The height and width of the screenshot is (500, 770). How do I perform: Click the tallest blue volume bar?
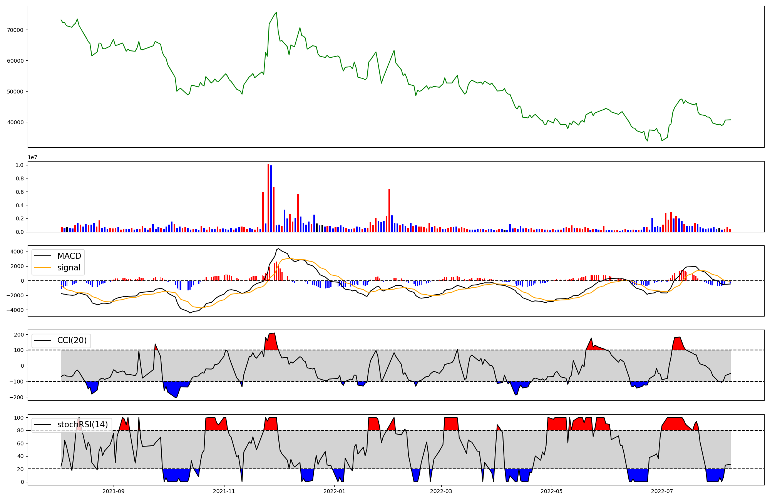(x=271, y=199)
